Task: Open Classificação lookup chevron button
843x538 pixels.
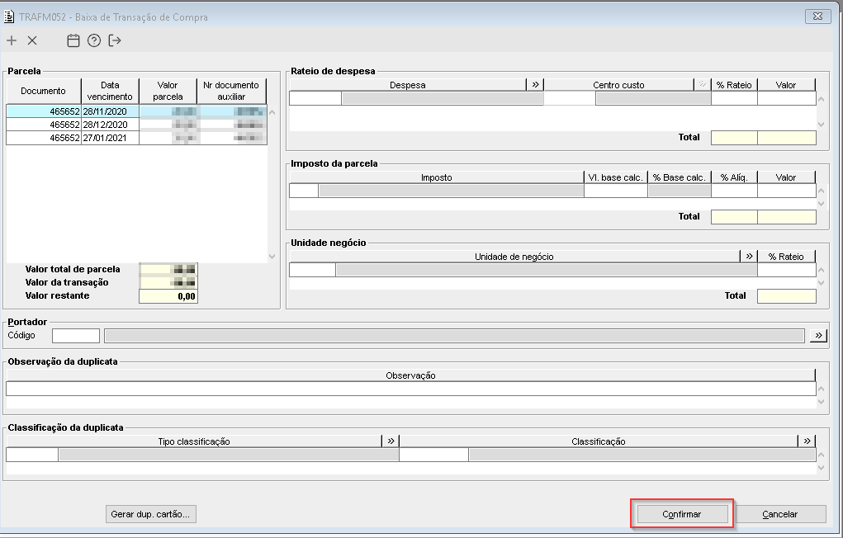Action: click(x=807, y=441)
